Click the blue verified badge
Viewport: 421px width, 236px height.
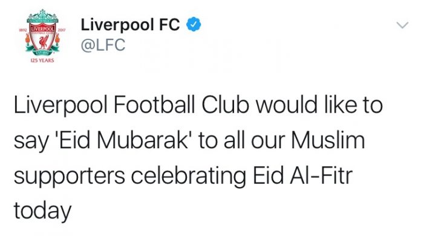coord(194,24)
